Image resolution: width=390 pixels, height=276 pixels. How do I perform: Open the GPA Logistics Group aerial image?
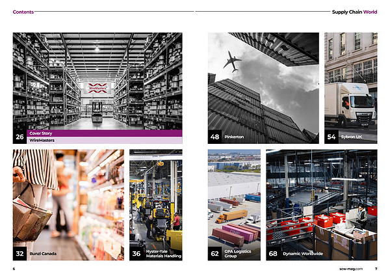[234, 205]
